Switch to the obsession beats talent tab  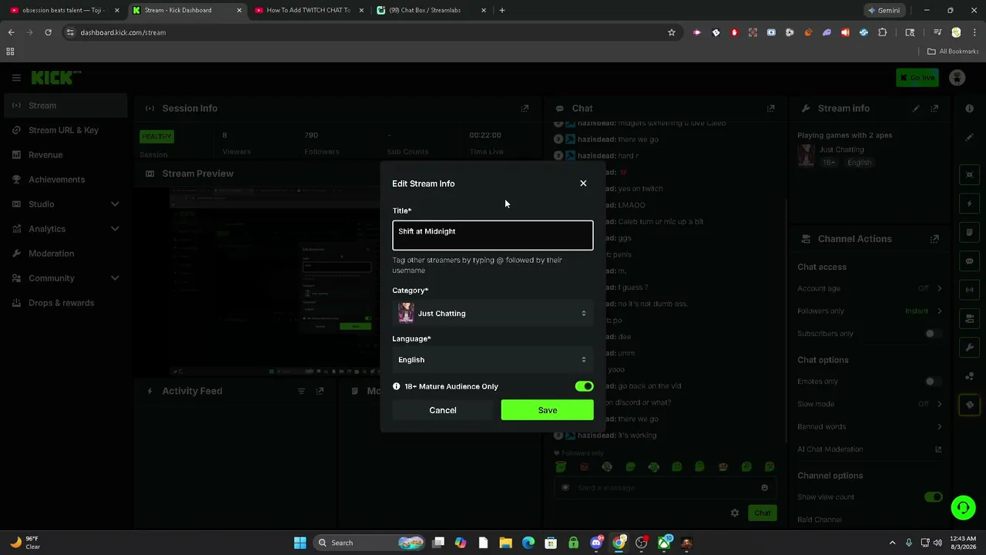coord(63,10)
